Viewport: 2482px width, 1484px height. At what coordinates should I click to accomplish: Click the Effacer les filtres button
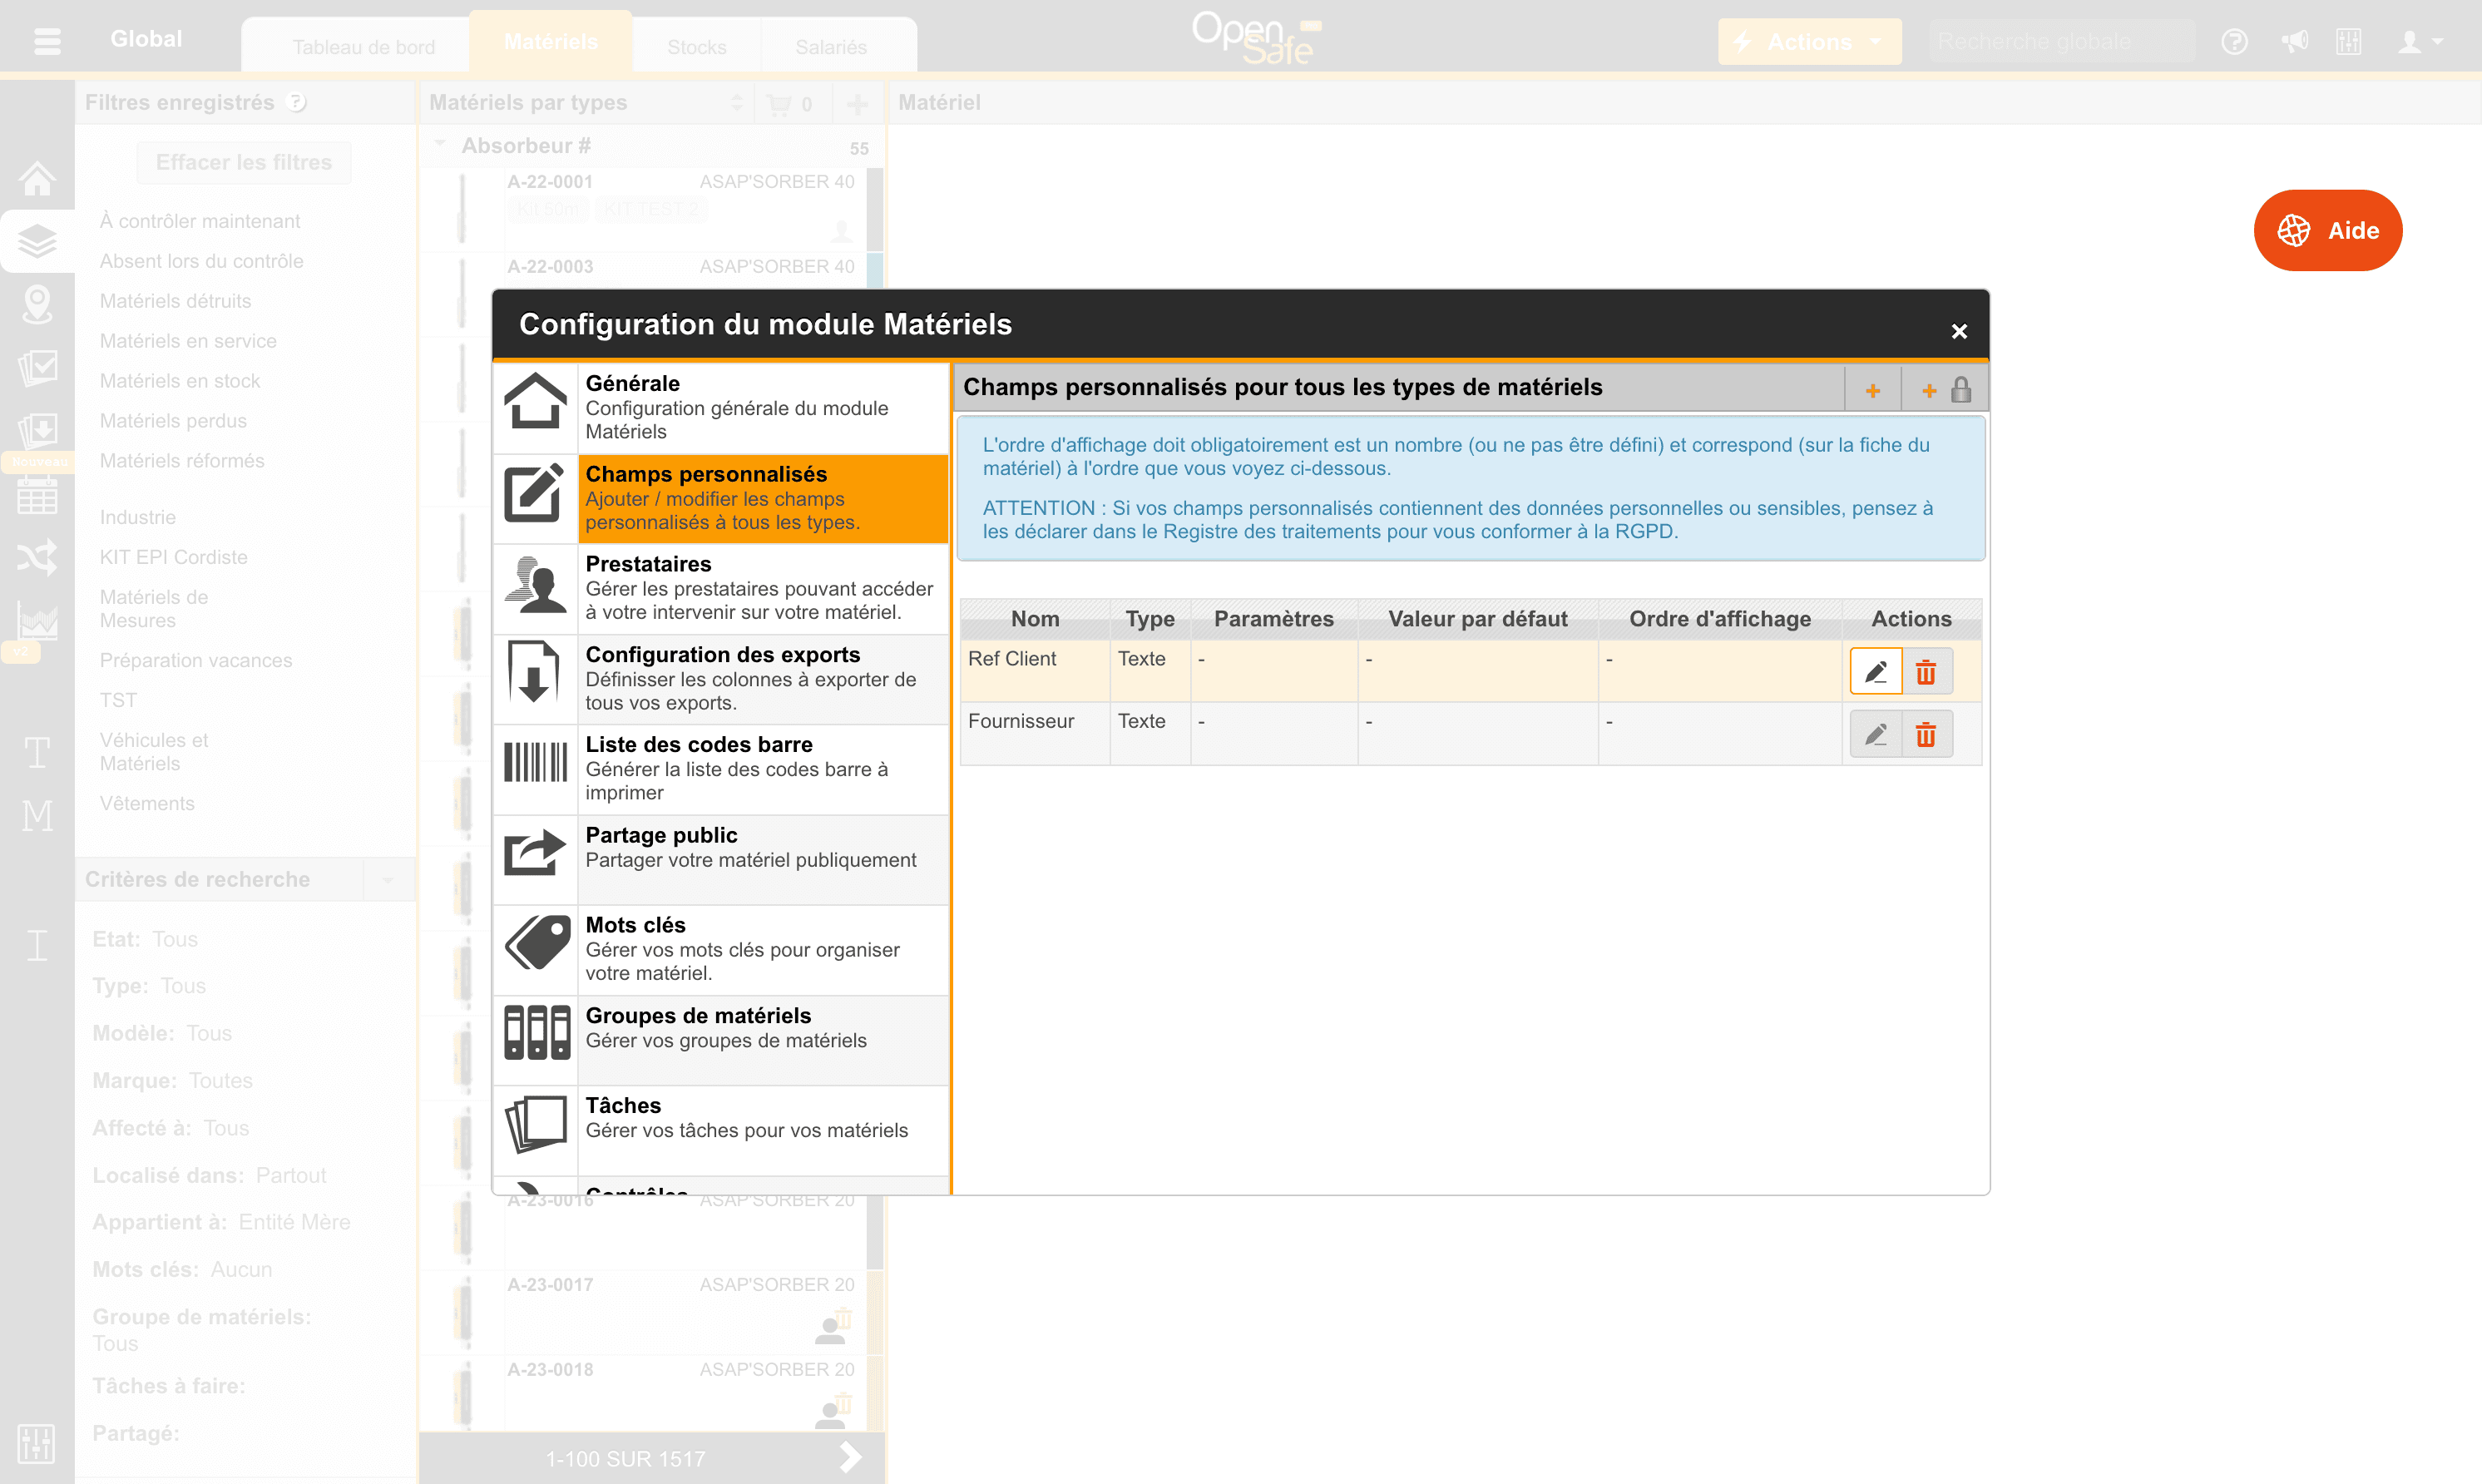point(244,163)
